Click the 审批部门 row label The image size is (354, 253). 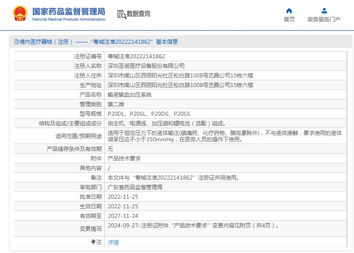point(91,187)
